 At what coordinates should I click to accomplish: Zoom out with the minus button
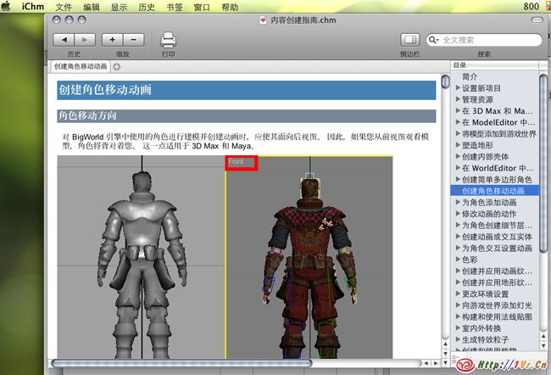coord(134,40)
